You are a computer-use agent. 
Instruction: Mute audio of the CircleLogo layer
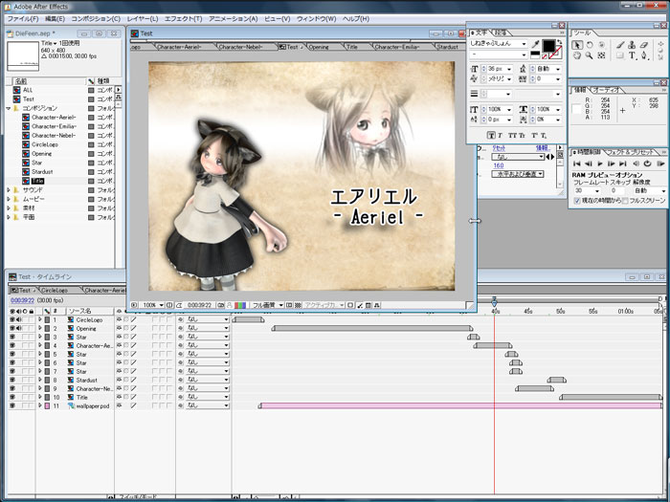click(x=19, y=319)
